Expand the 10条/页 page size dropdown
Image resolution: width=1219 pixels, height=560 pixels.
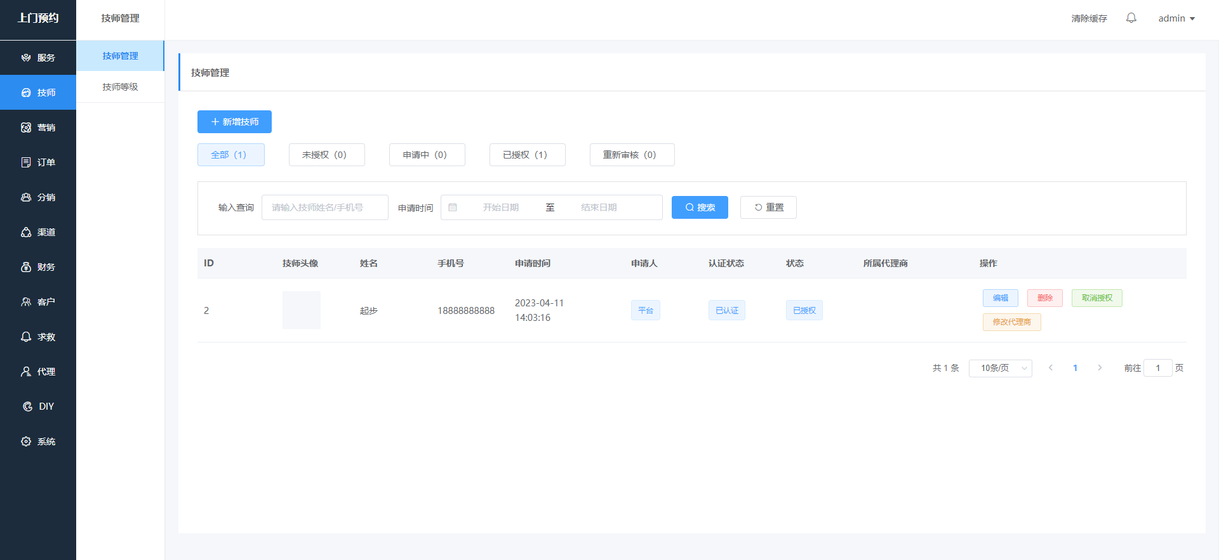[1000, 368]
